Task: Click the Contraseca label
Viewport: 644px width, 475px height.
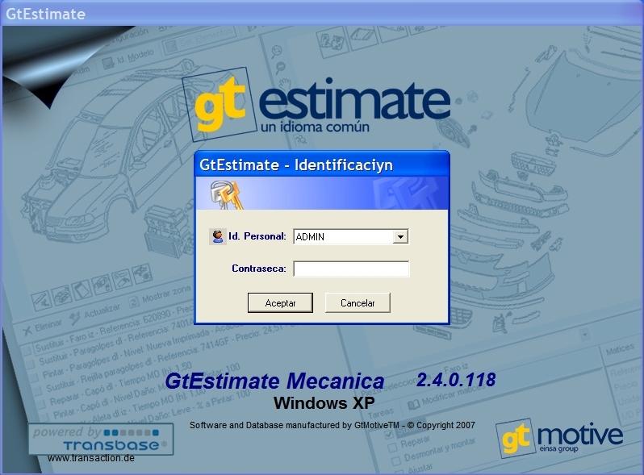Action: click(259, 269)
